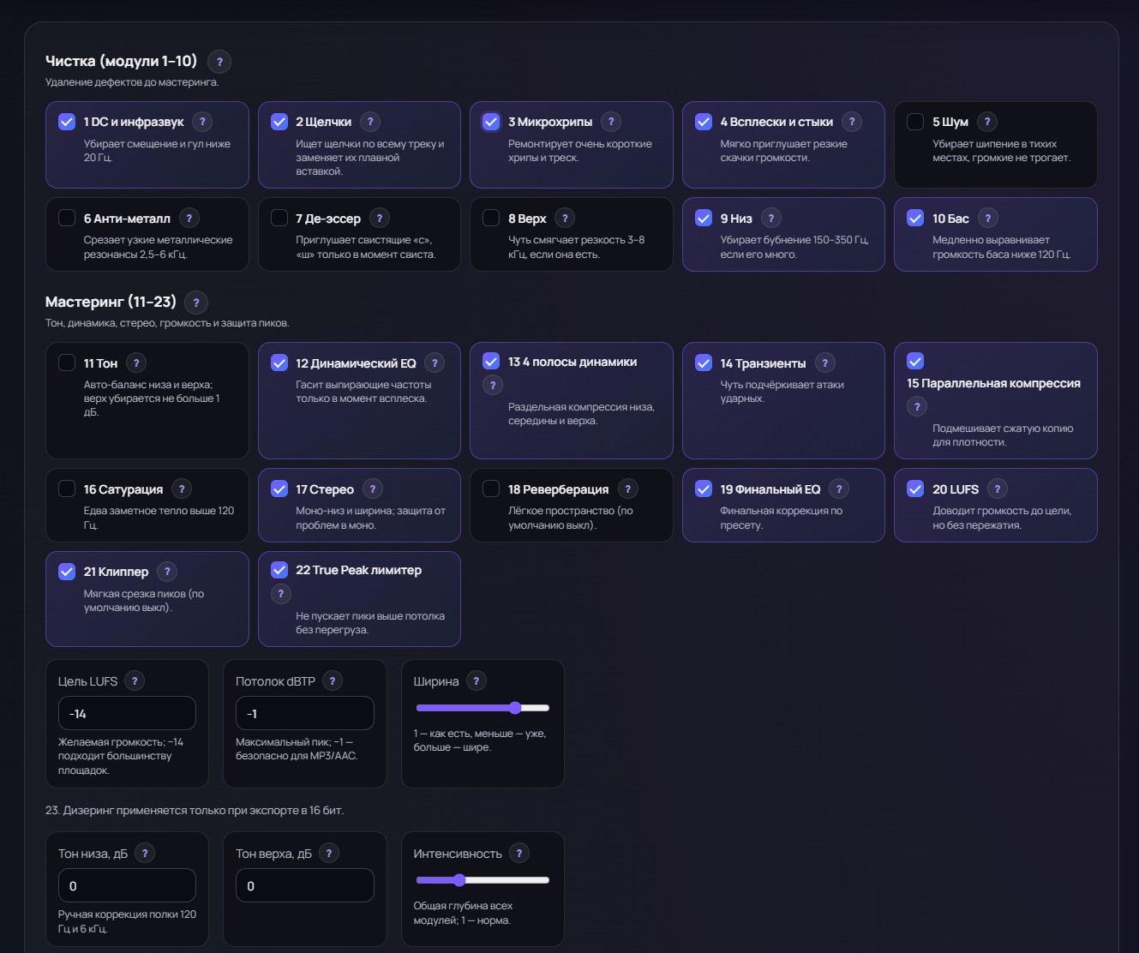
Task: Click help icon for 7 Де-эссер
Action: tap(380, 219)
